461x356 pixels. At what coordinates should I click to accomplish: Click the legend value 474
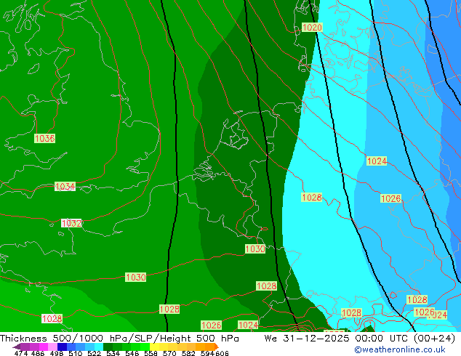[x=21, y=353]
